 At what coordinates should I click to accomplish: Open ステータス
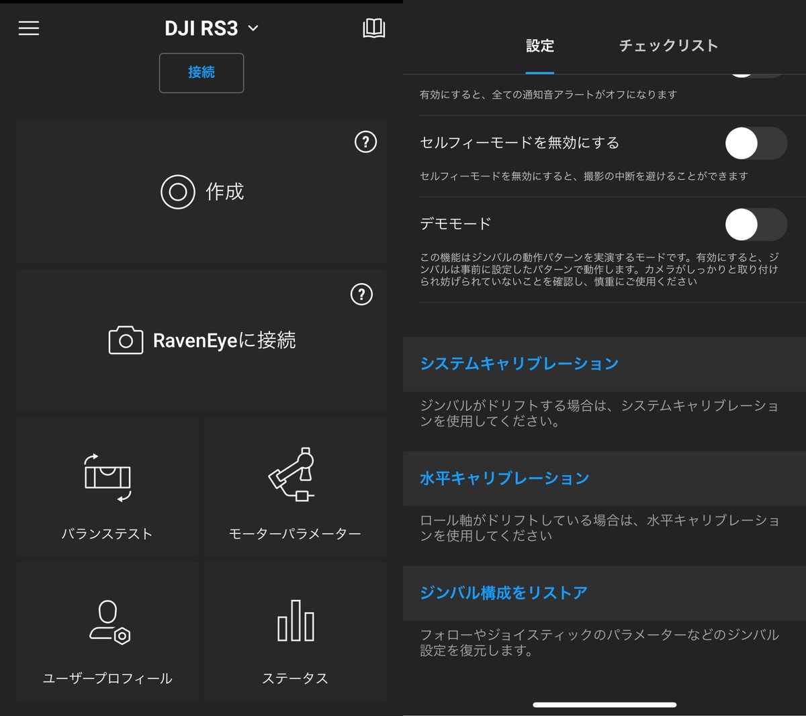click(295, 631)
